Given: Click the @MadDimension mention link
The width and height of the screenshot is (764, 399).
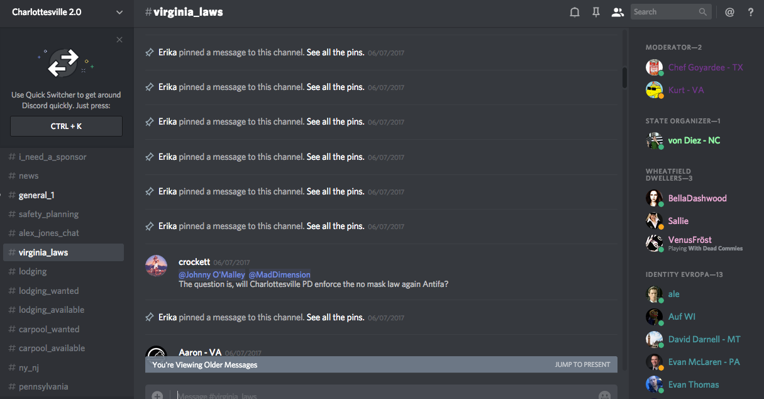Looking at the screenshot, I should [279, 274].
